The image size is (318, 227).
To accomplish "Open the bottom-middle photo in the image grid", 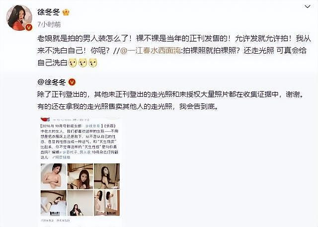I will click(80, 203).
